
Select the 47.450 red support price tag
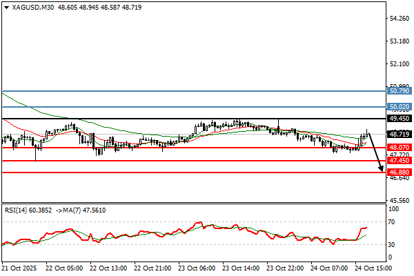(400, 161)
